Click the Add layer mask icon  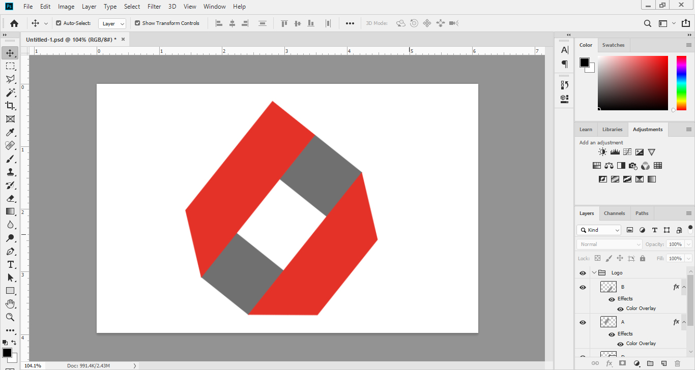622,363
